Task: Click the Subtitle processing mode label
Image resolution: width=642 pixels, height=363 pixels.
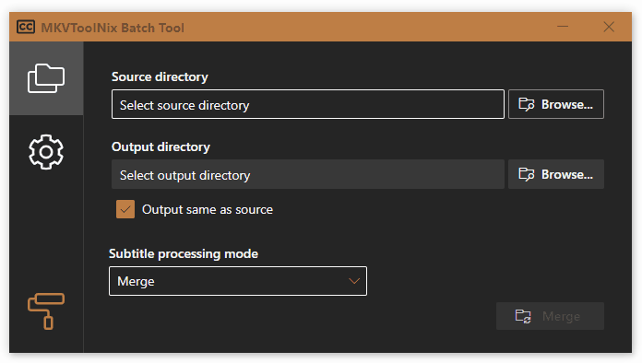Action: coord(184,253)
